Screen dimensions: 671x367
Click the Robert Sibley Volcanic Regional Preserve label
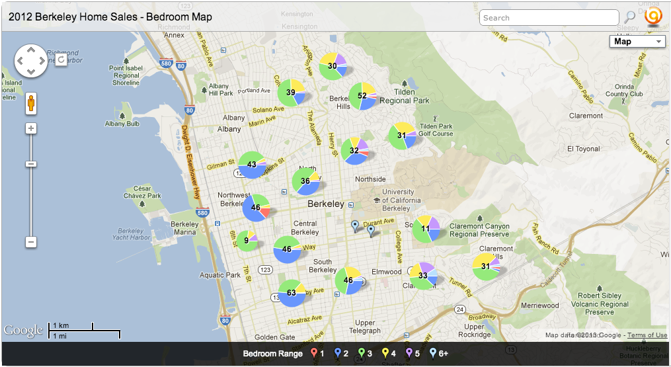point(600,304)
